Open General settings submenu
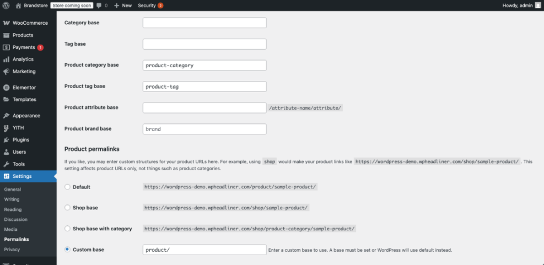This screenshot has width=544, height=265. (x=13, y=190)
